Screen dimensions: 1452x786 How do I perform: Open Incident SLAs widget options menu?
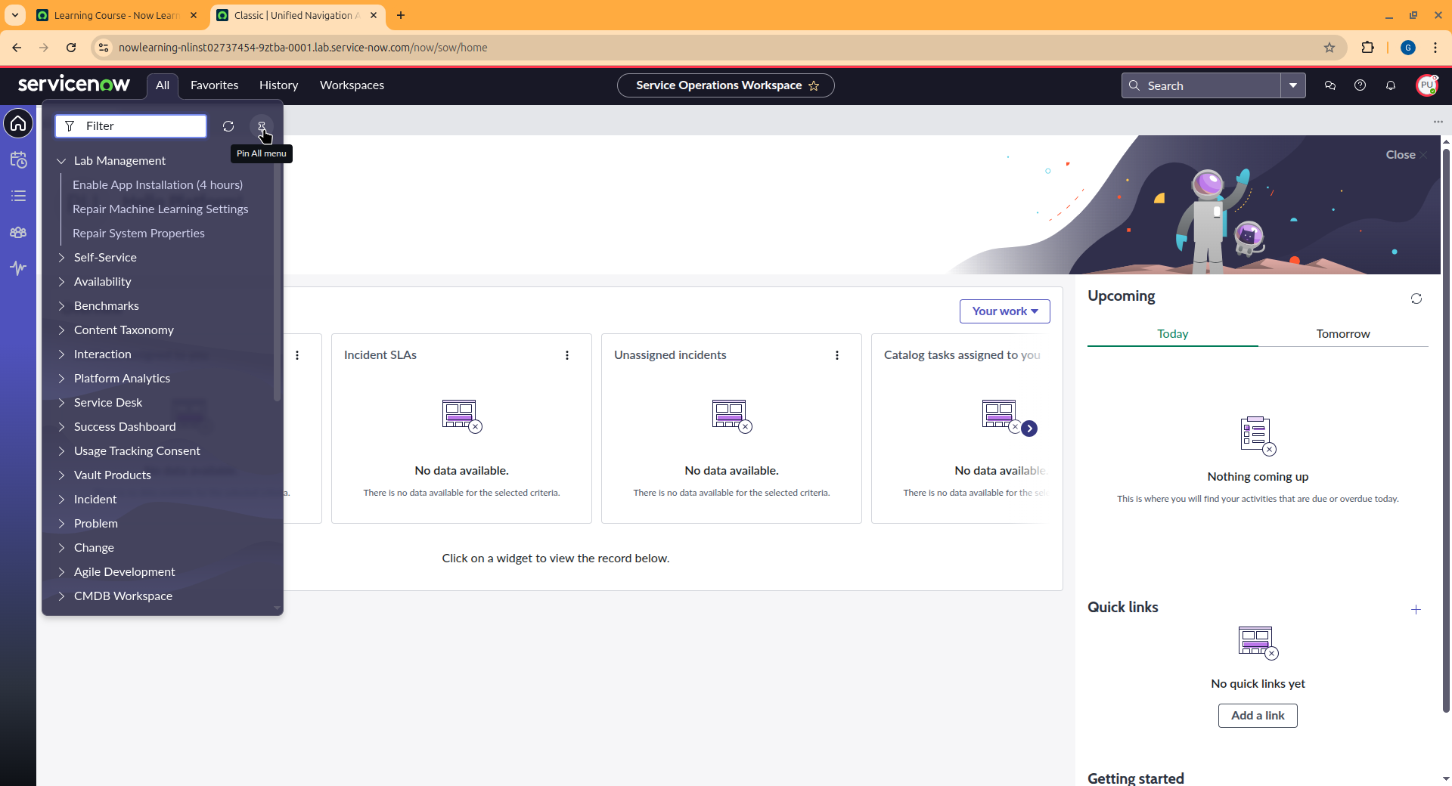[567, 355]
